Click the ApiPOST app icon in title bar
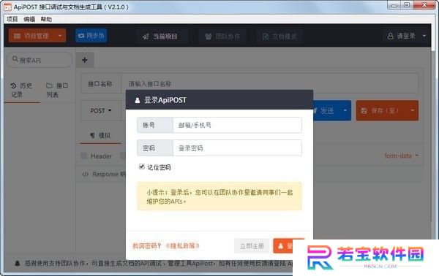Image resolution: width=439 pixels, height=276 pixels. (x=7, y=7)
